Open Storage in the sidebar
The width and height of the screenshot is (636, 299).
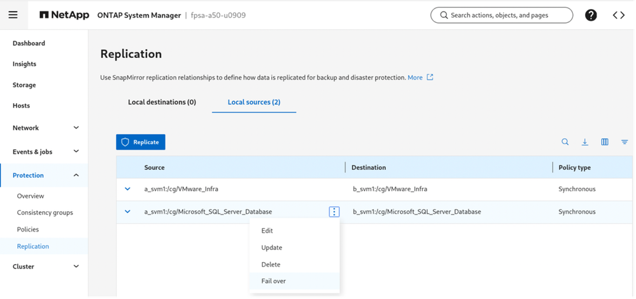(24, 85)
